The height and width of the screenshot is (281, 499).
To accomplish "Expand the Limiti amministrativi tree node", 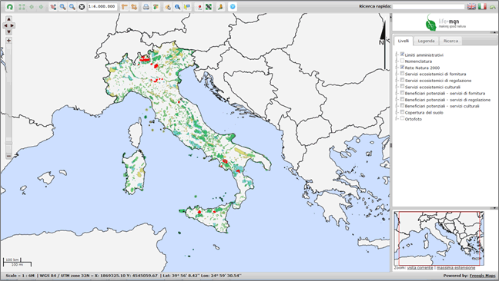I will pyautogui.click(x=397, y=55).
